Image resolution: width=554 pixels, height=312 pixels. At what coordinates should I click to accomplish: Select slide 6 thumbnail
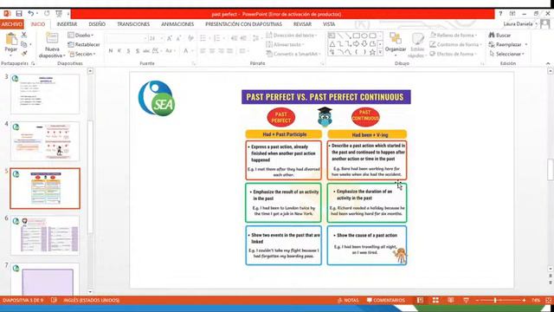45,235
